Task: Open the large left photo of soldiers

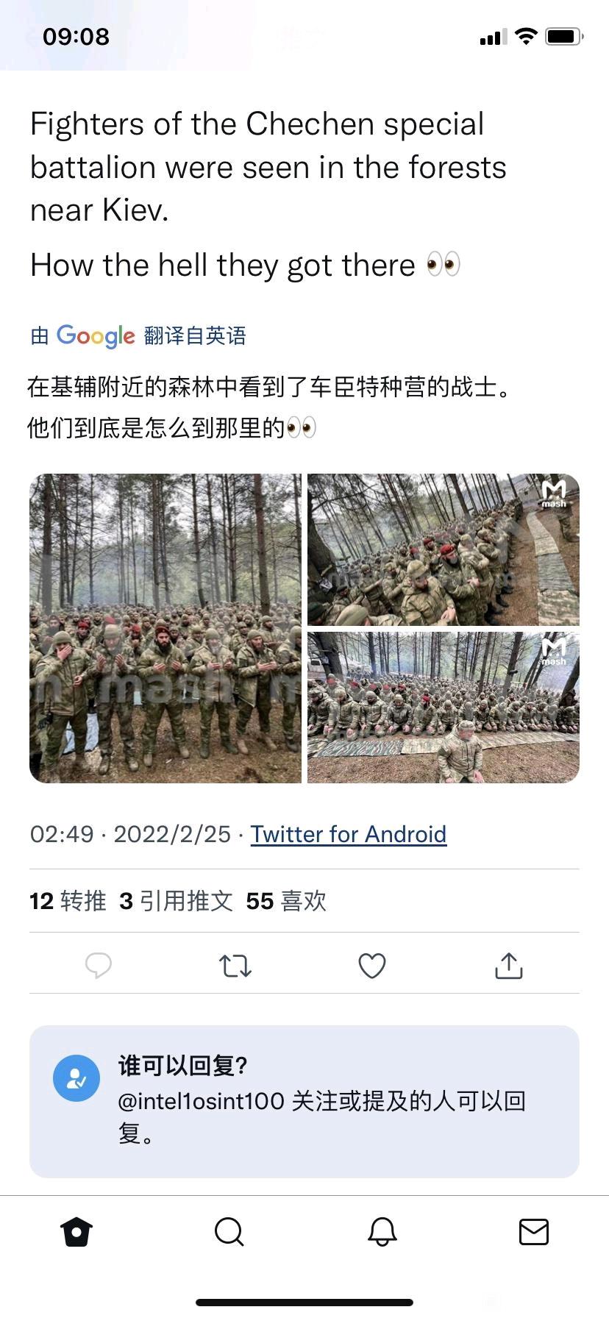Action: (165, 628)
